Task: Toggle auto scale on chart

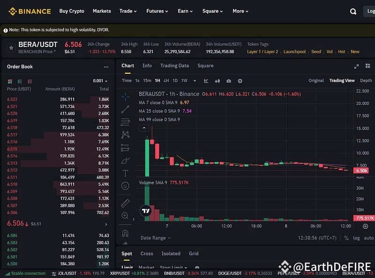Action: tap(368, 238)
